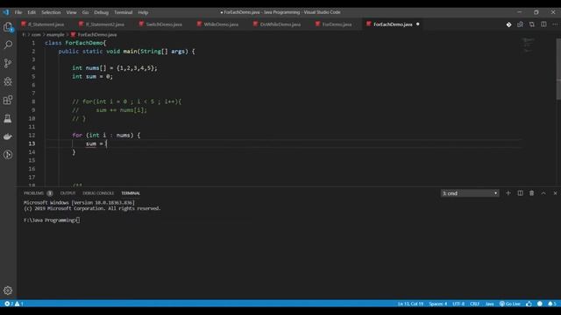The height and width of the screenshot is (315, 561).
Task: Split the terminal panel
Action: [520, 193]
